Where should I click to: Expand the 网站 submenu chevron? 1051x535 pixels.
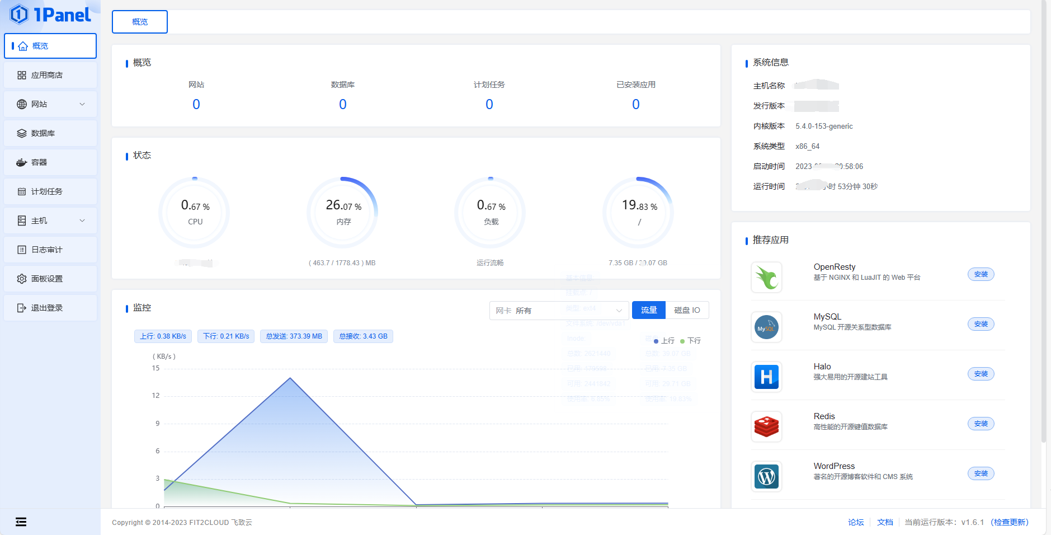pyautogui.click(x=82, y=104)
